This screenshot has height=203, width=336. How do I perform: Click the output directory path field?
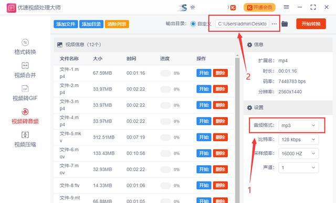tap(242, 24)
